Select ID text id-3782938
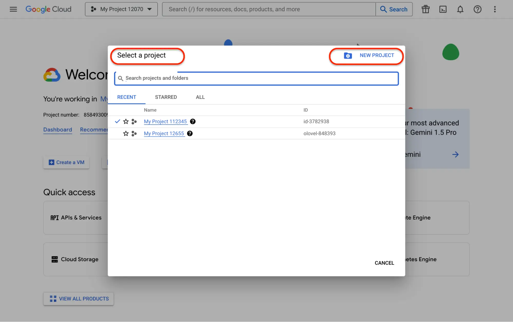 pos(316,122)
